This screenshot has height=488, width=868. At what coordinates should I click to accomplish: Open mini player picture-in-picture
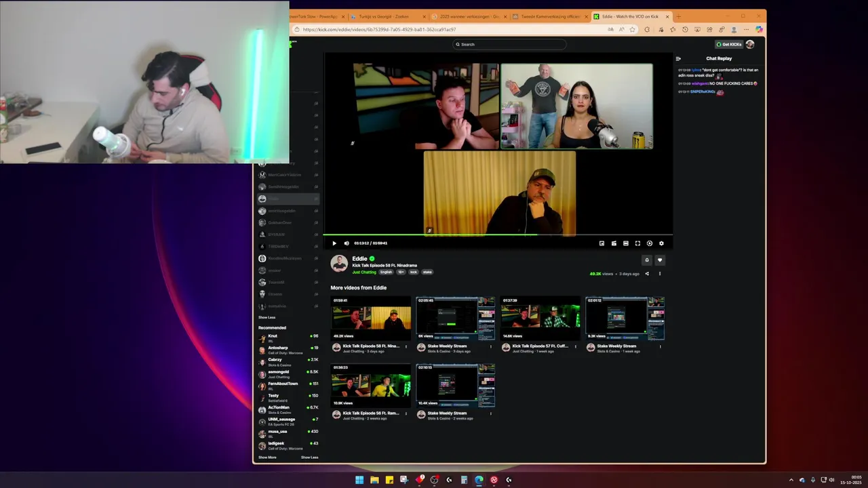coord(601,243)
